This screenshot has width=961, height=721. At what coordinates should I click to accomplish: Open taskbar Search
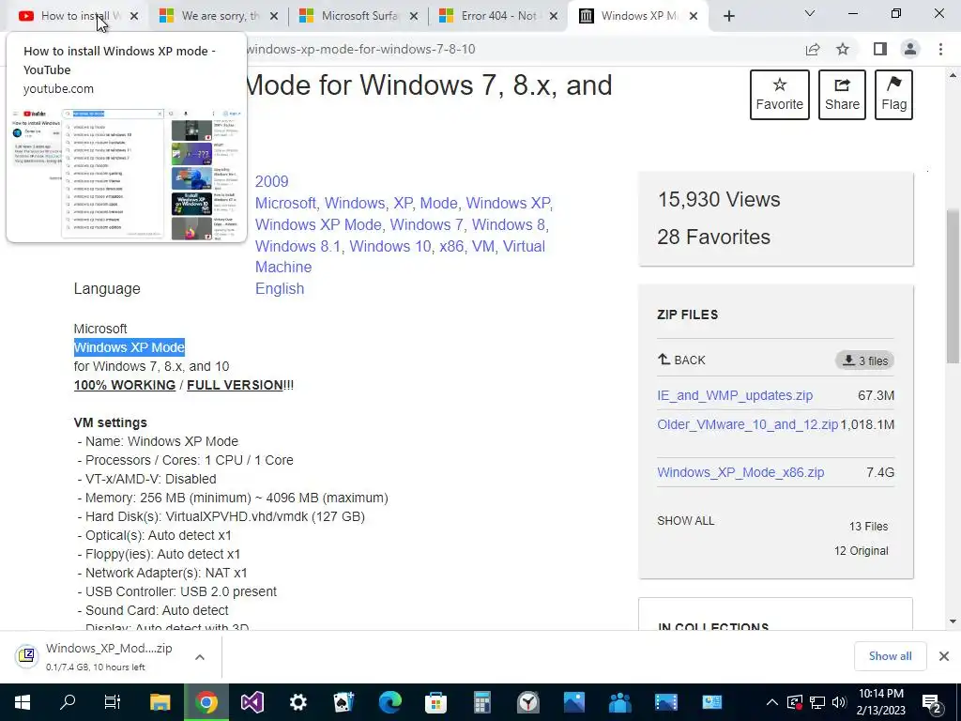(x=68, y=702)
